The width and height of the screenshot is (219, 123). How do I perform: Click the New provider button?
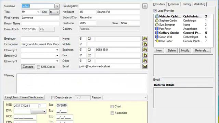(x=159, y=51)
